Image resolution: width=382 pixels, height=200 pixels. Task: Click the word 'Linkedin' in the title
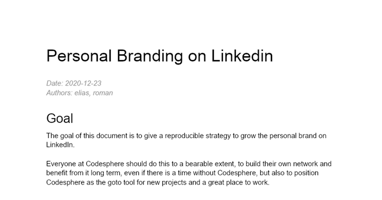click(242, 56)
